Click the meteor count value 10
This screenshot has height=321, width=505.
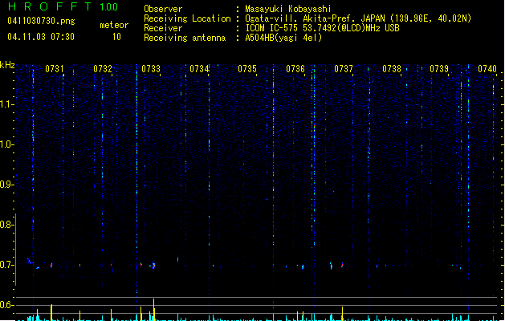coord(116,37)
